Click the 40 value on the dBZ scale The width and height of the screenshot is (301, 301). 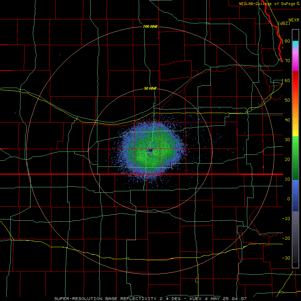[x=287, y=120]
